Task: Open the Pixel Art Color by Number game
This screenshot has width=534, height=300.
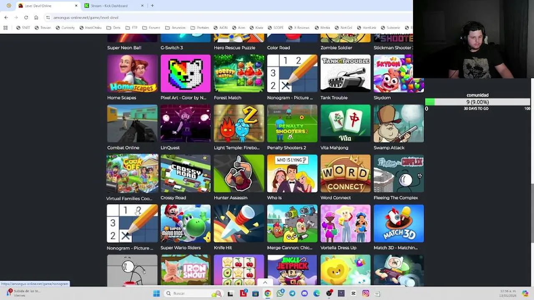Action: coord(186,73)
